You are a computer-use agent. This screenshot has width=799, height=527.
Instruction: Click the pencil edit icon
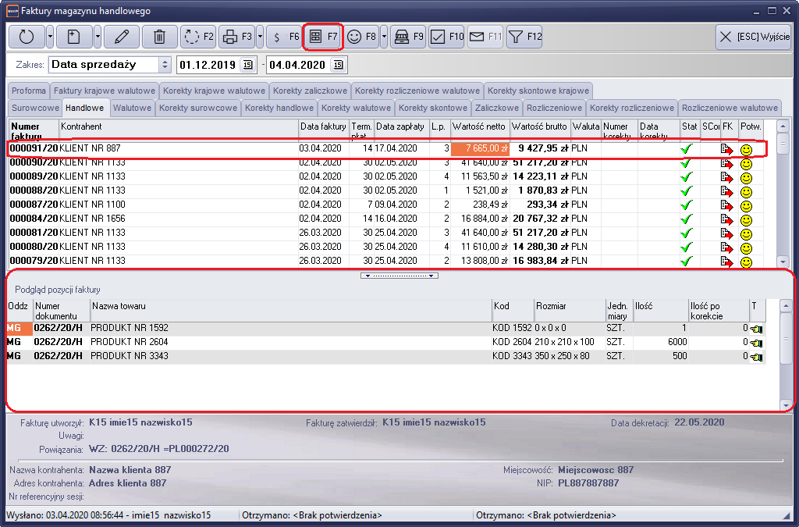tap(121, 37)
